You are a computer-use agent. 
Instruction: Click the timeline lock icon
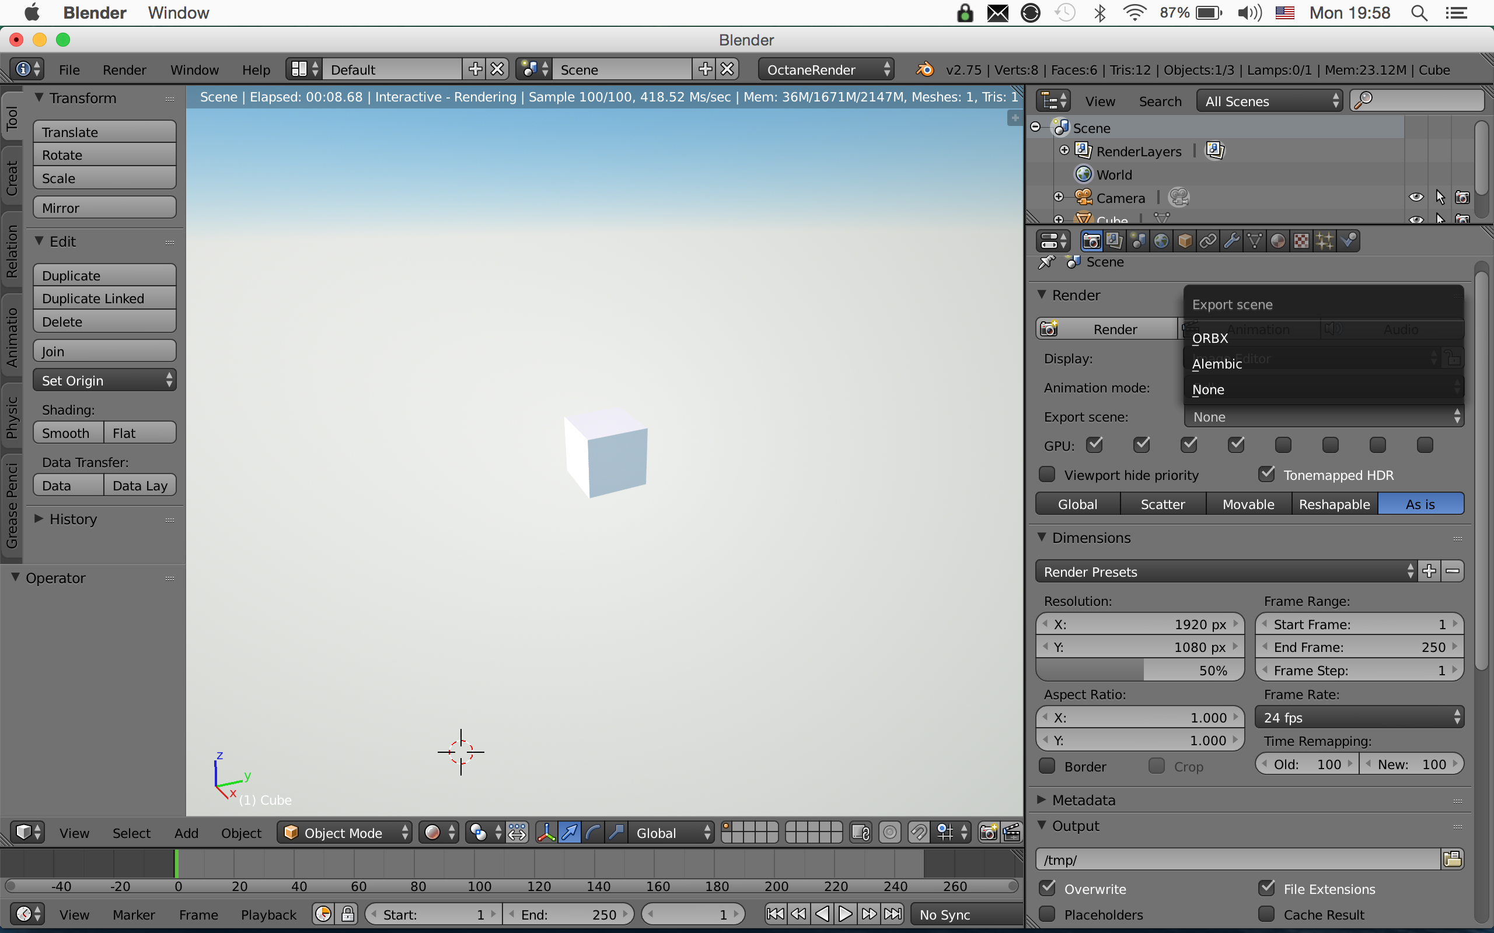tap(348, 914)
